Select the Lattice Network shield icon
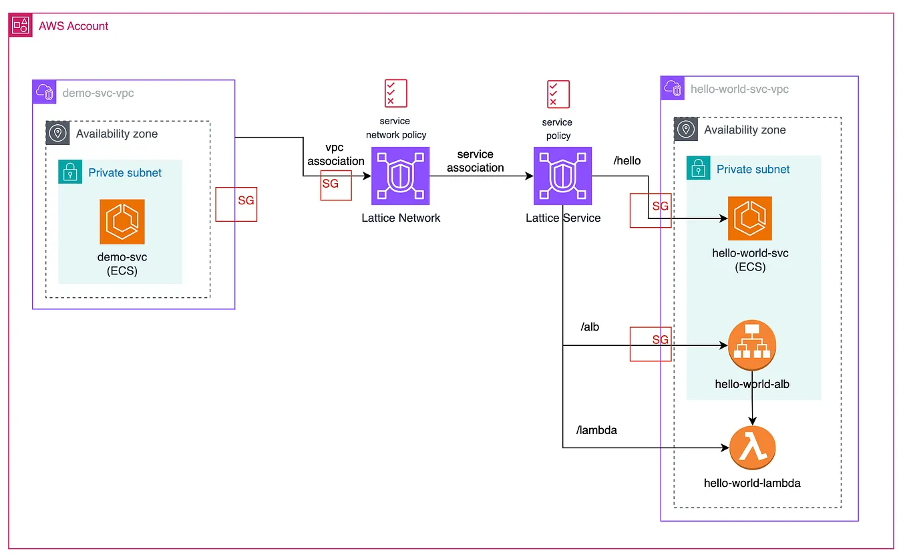This screenshot has height=559, width=907. pos(400,176)
